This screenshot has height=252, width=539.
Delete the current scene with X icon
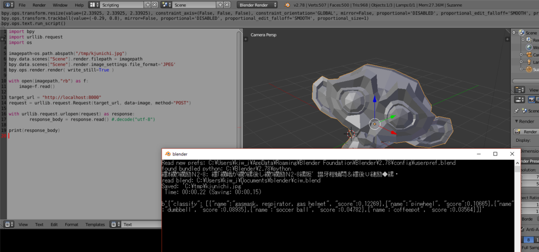(x=227, y=5)
